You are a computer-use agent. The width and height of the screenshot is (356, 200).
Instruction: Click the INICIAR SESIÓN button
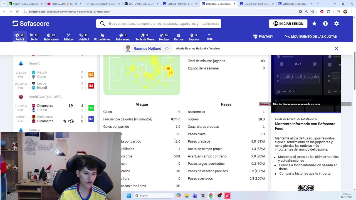click(x=288, y=24)
